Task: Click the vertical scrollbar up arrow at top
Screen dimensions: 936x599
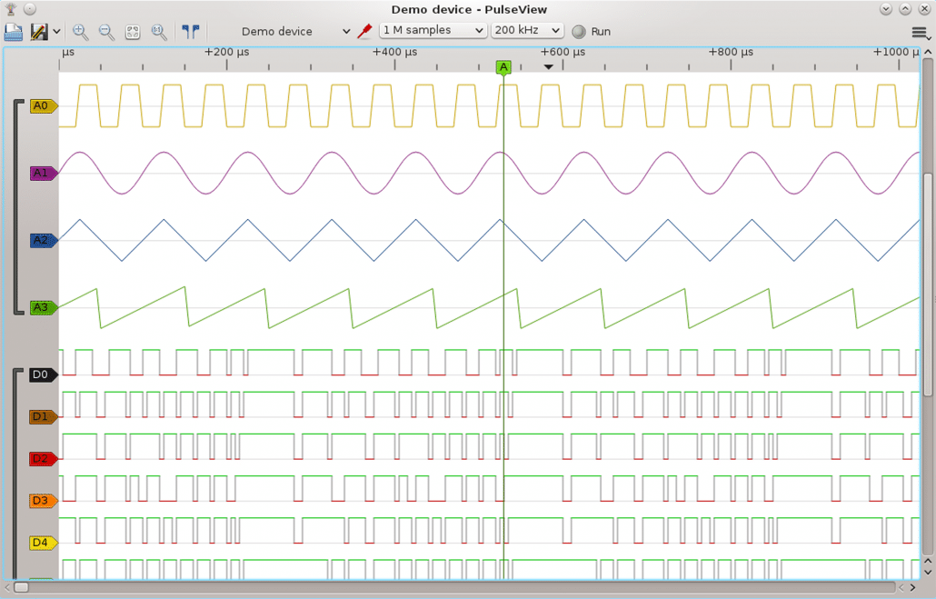Action: 928,52
